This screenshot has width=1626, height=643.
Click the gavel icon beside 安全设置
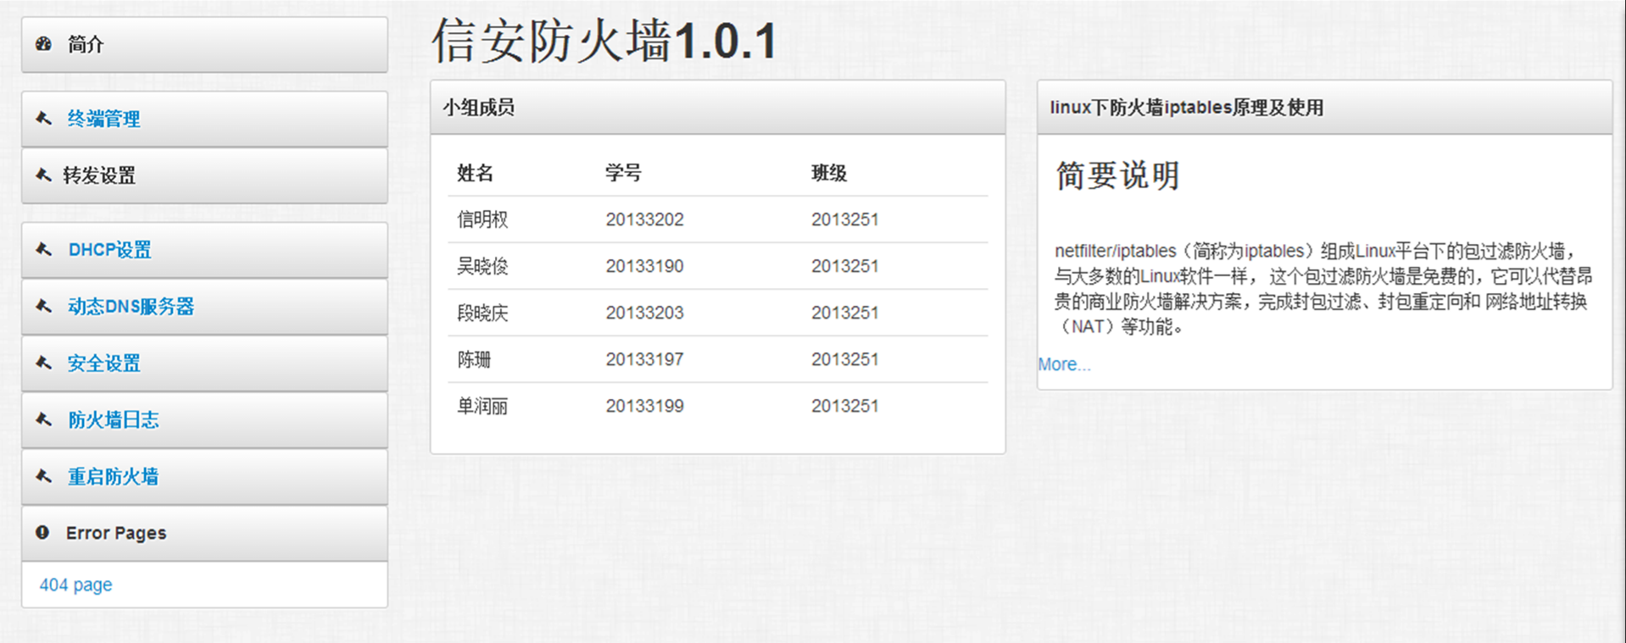click(43, 363)
